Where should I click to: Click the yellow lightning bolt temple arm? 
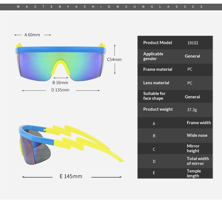tap(84, 138)
